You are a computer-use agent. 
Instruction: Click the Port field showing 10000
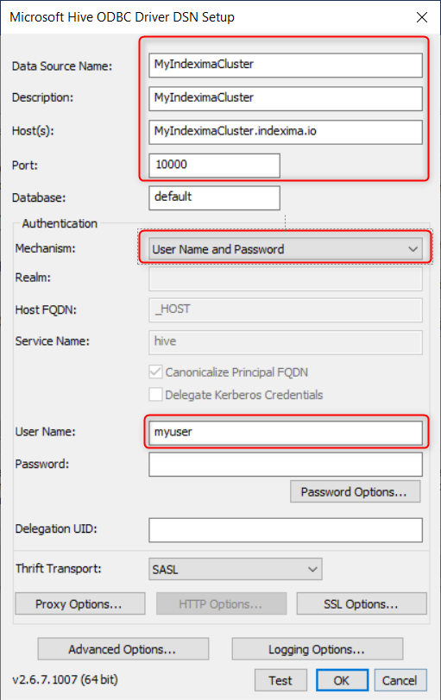(215, 166)
